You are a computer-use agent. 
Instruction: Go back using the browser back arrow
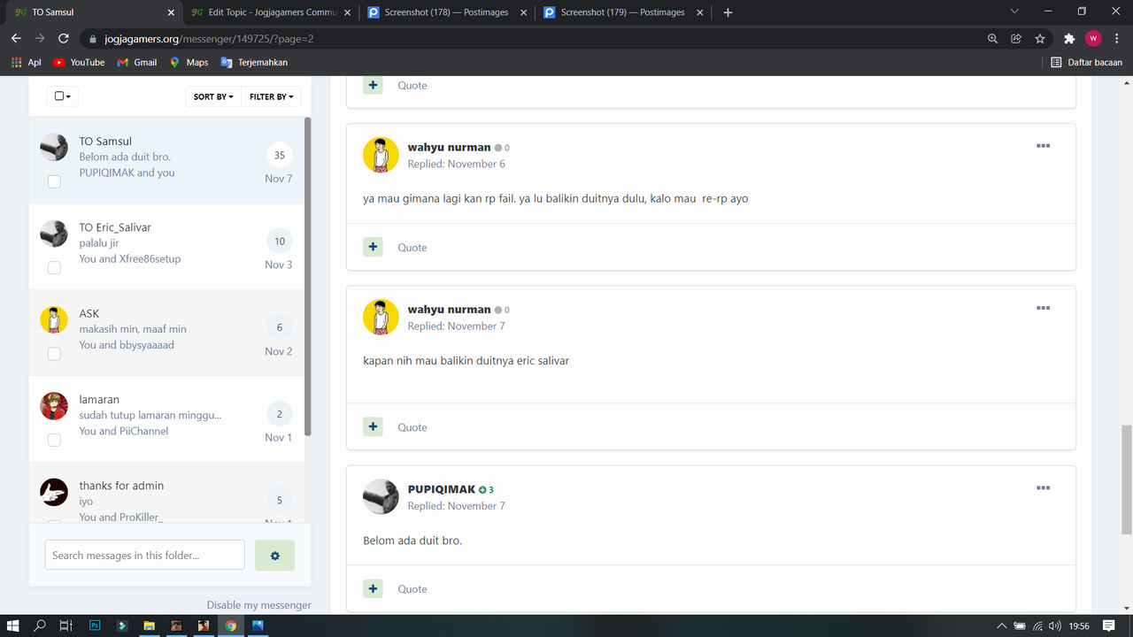pyautogui.click(x=16, y=39)
